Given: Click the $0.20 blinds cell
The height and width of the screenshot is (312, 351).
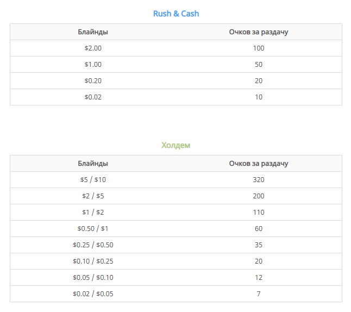Looking at the screenshot, I should pyautogui.click(x=93, y=80).
